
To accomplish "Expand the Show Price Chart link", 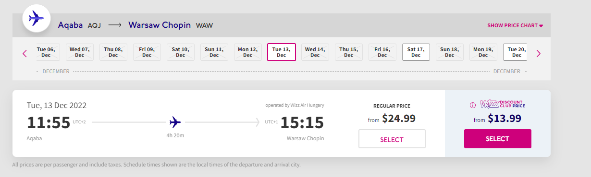I will (515, 26).
